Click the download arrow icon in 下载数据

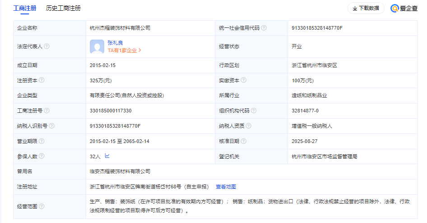[355, 9]
